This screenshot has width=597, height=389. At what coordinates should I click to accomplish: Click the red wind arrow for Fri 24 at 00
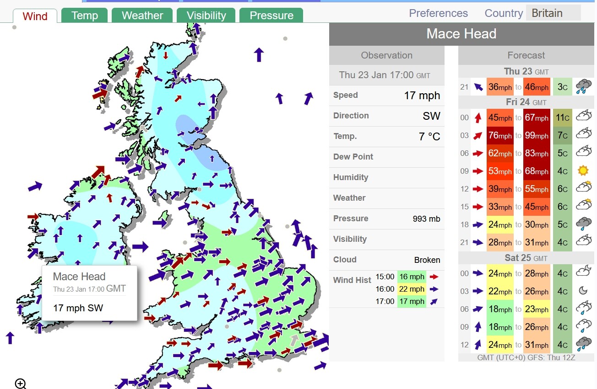coord(478,117)
